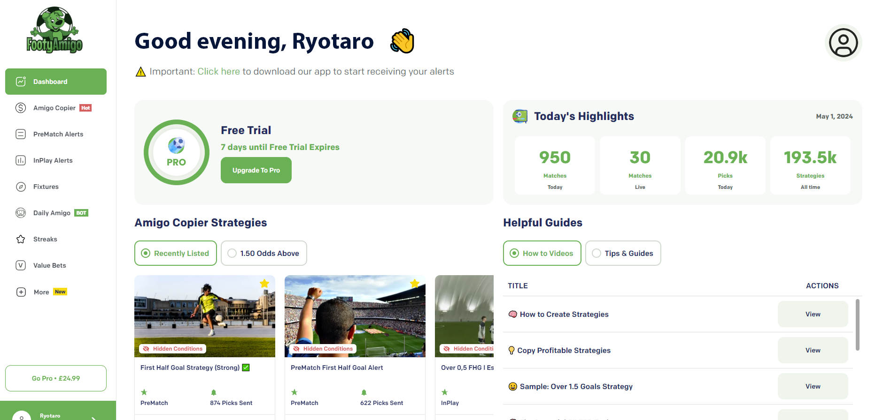The image size is (883, 420).
Task: Click the FootyAmigo logo
Action: click(54, 30)
